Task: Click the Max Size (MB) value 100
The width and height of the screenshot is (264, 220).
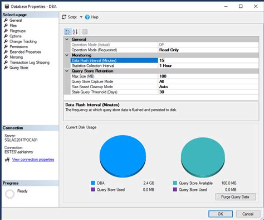Action: [208, 76]
